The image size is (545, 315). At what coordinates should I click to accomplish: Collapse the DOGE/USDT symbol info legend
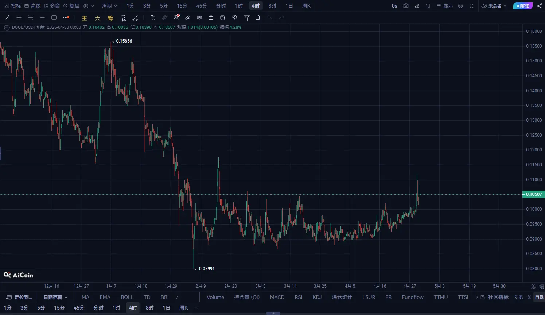coord(7,27)
